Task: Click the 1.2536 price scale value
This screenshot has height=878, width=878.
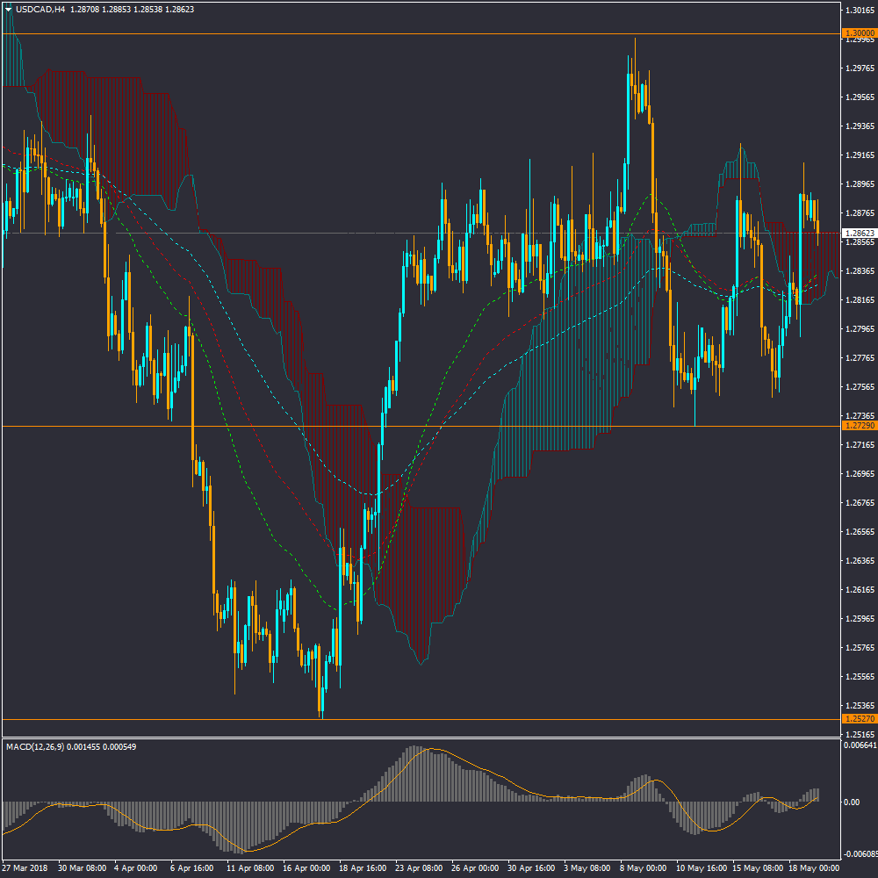Action: point(858,706)
